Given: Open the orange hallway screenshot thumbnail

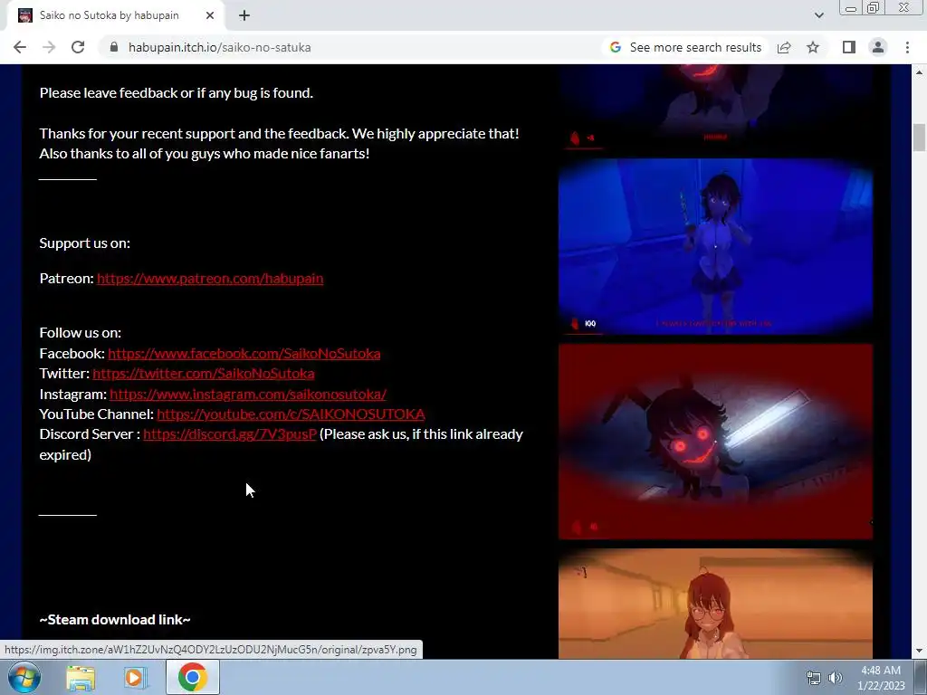Looking at the screenshot, I should point(715,604).
